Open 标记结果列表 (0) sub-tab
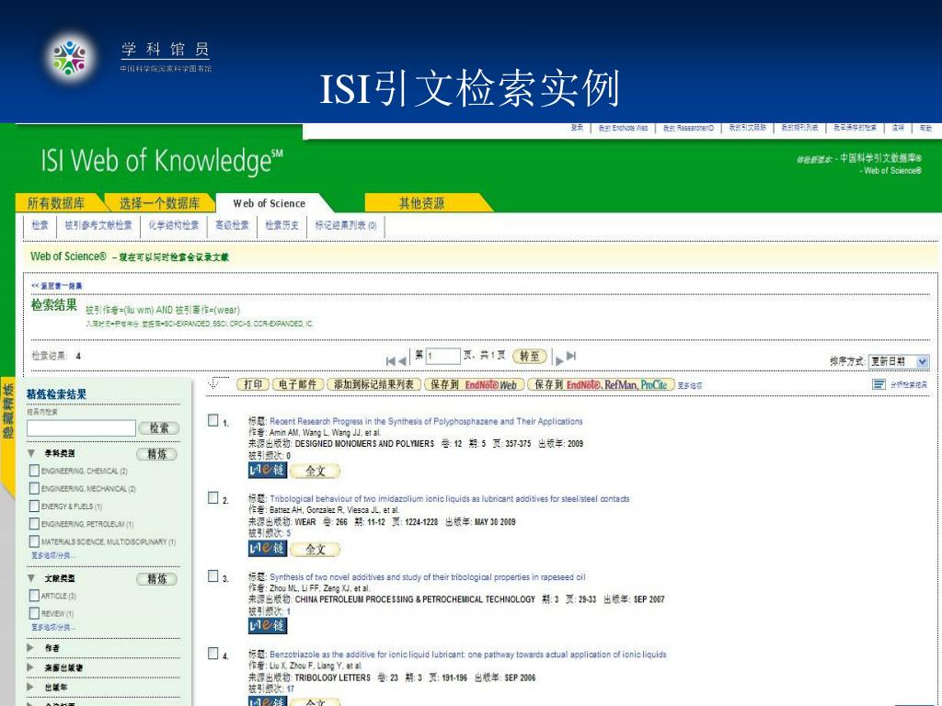 pyautogui.click(x=346, y=225)
